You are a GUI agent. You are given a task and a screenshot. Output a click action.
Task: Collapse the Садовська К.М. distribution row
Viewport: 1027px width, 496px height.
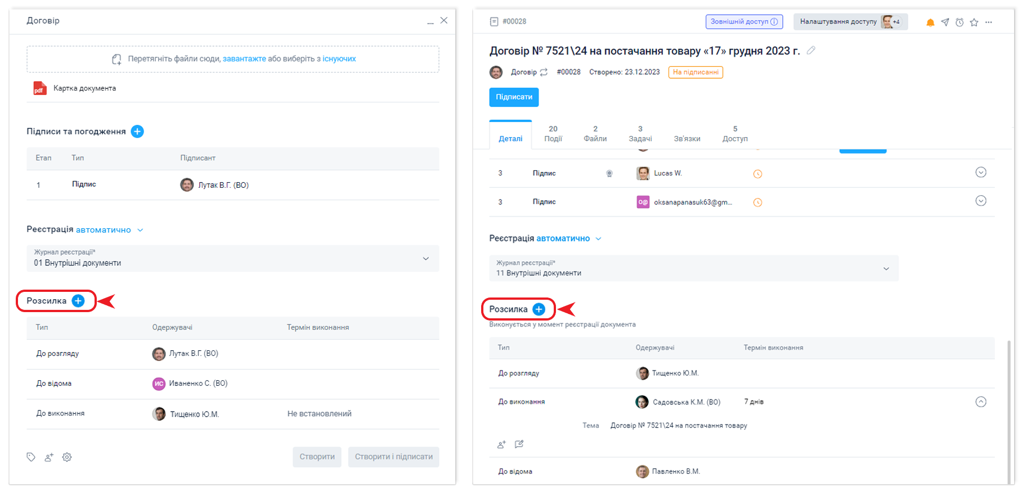[x=980, y=402]
